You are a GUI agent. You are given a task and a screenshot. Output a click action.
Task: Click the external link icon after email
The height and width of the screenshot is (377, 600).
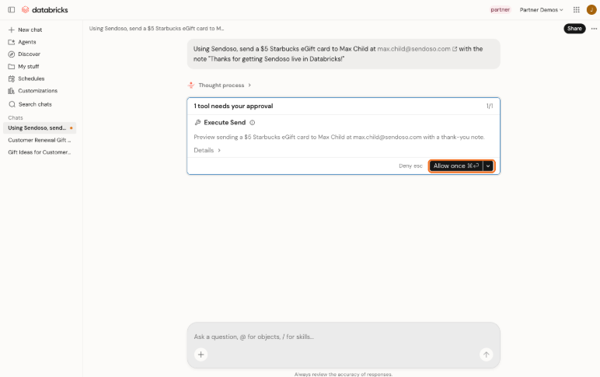(455, 49)
